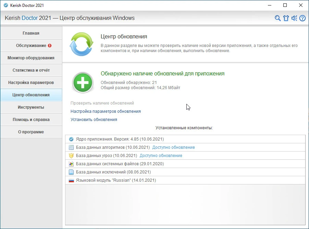309x229 pixels.
Task: Maximize the Kerish Doctor window
Action: pyautogui.click(x=285, y=5)
